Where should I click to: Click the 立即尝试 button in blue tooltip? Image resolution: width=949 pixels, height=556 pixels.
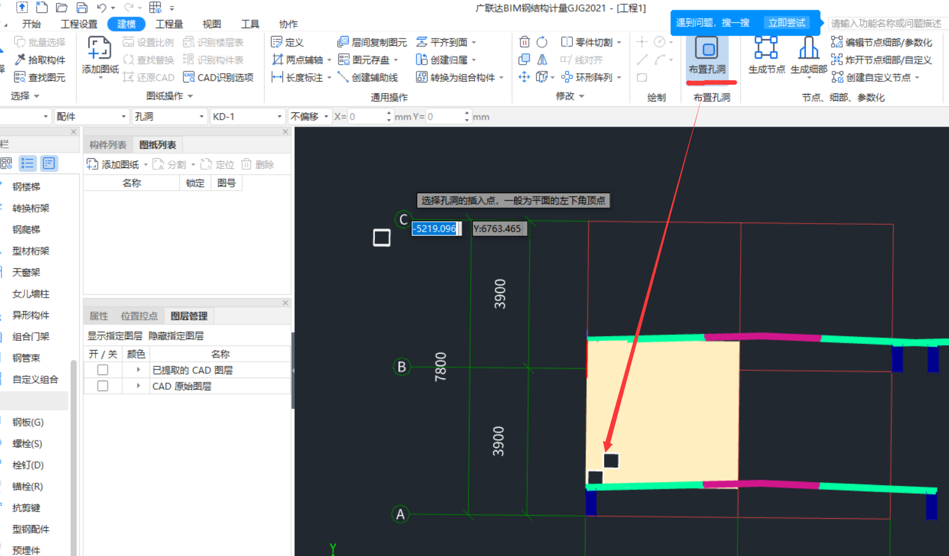click(787, 23)
